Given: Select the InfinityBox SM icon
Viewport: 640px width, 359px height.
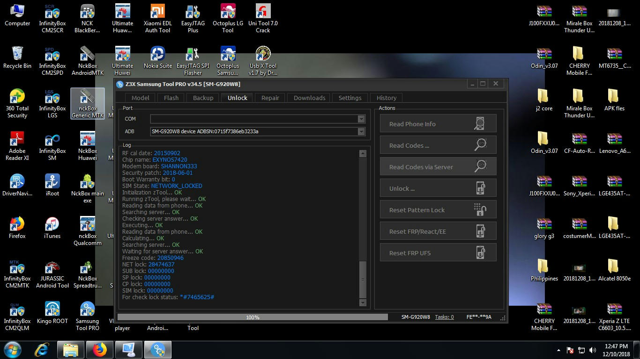Looking at the screenshot, I should tap(52, 146).
